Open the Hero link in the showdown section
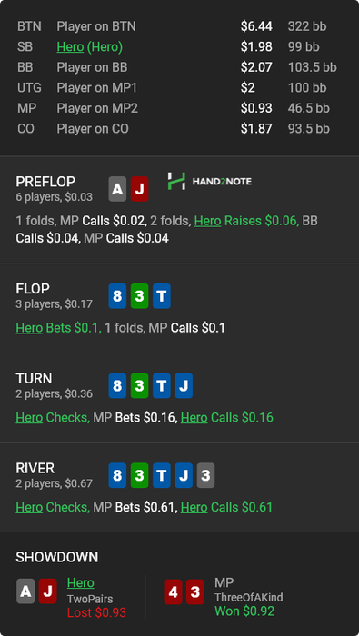The width and height of the screenshot is (359, 636). coord(81,583)
